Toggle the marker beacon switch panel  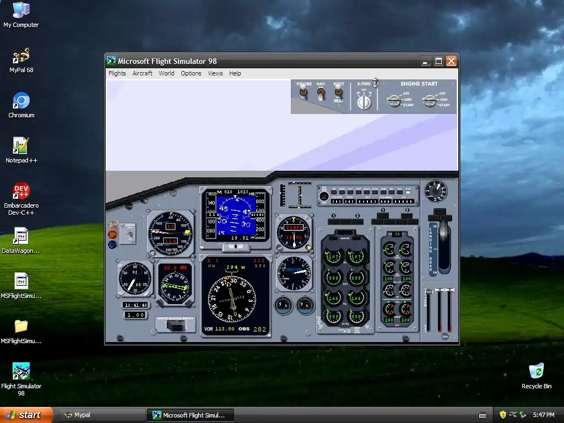click(x=128, y=234)
